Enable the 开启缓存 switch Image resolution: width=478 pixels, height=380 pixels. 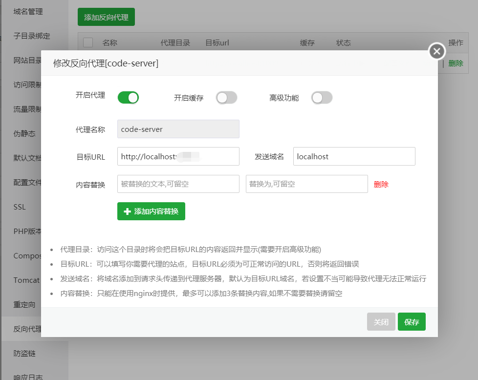pos(227,98)
